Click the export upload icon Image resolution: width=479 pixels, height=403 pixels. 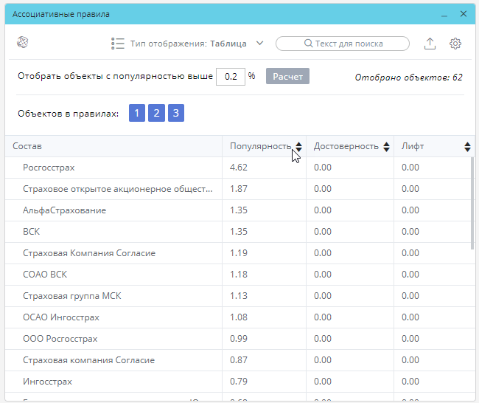coord(430,44)
